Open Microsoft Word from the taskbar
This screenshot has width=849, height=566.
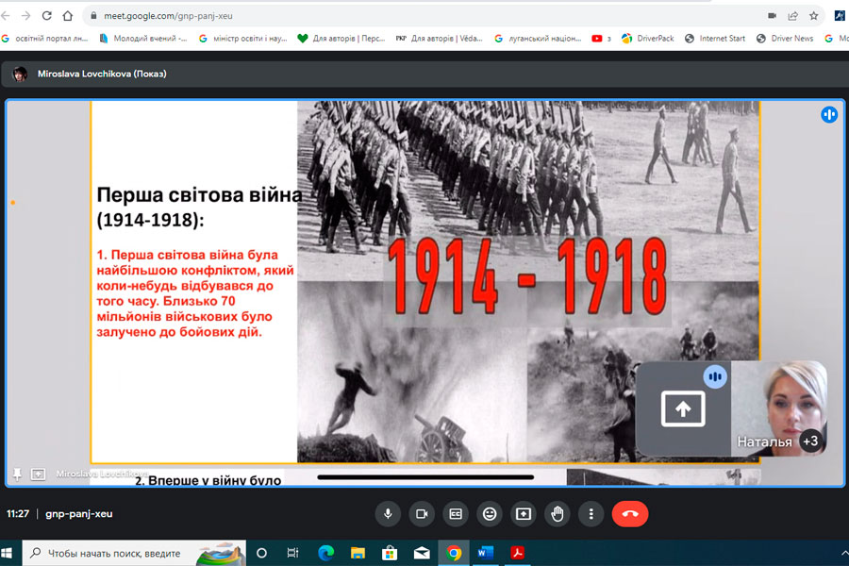click(x=486, y=553)
